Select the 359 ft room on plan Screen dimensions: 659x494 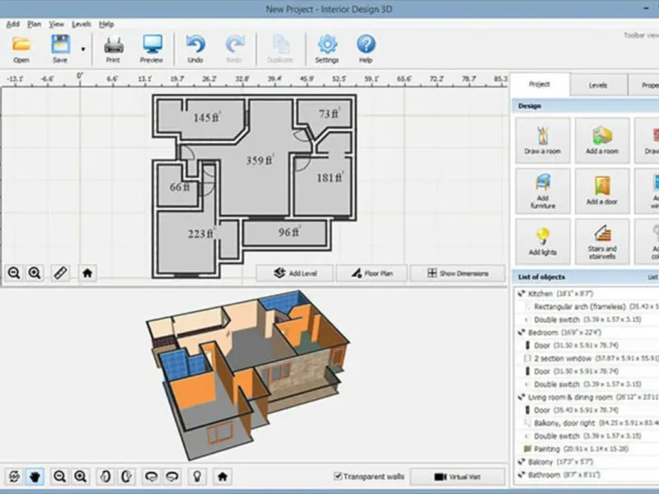pos(259,161)
